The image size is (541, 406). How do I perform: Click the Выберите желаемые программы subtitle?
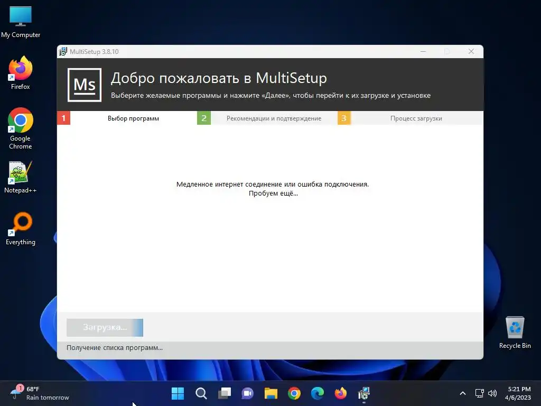pyautogui.click(x=270, y=95)
